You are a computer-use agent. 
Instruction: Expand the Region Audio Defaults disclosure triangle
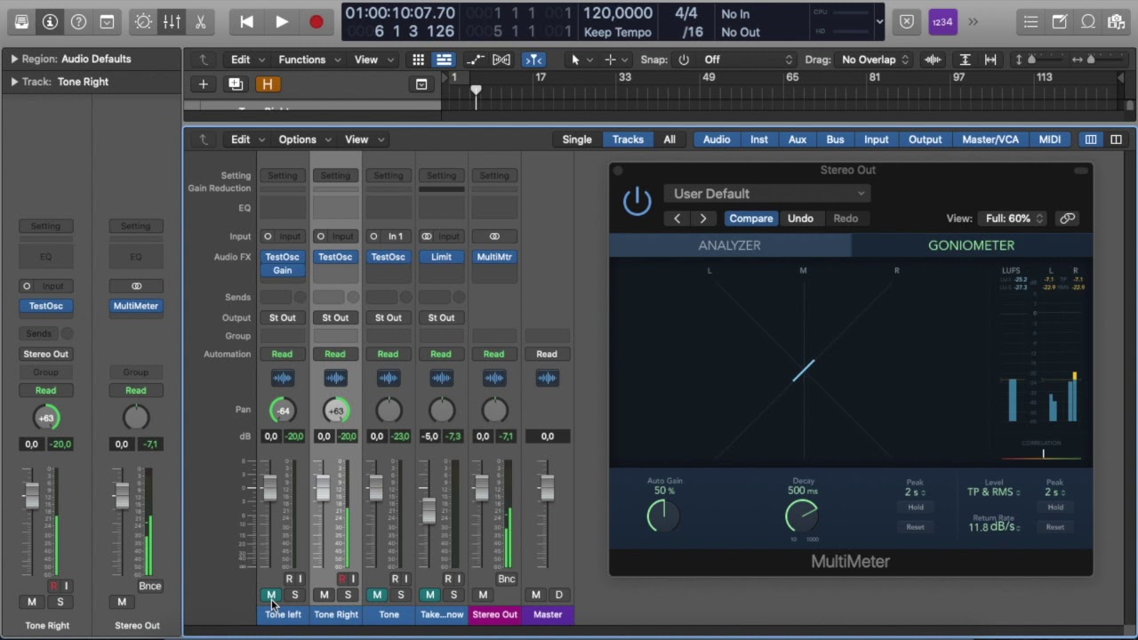[x=13, y=59]
